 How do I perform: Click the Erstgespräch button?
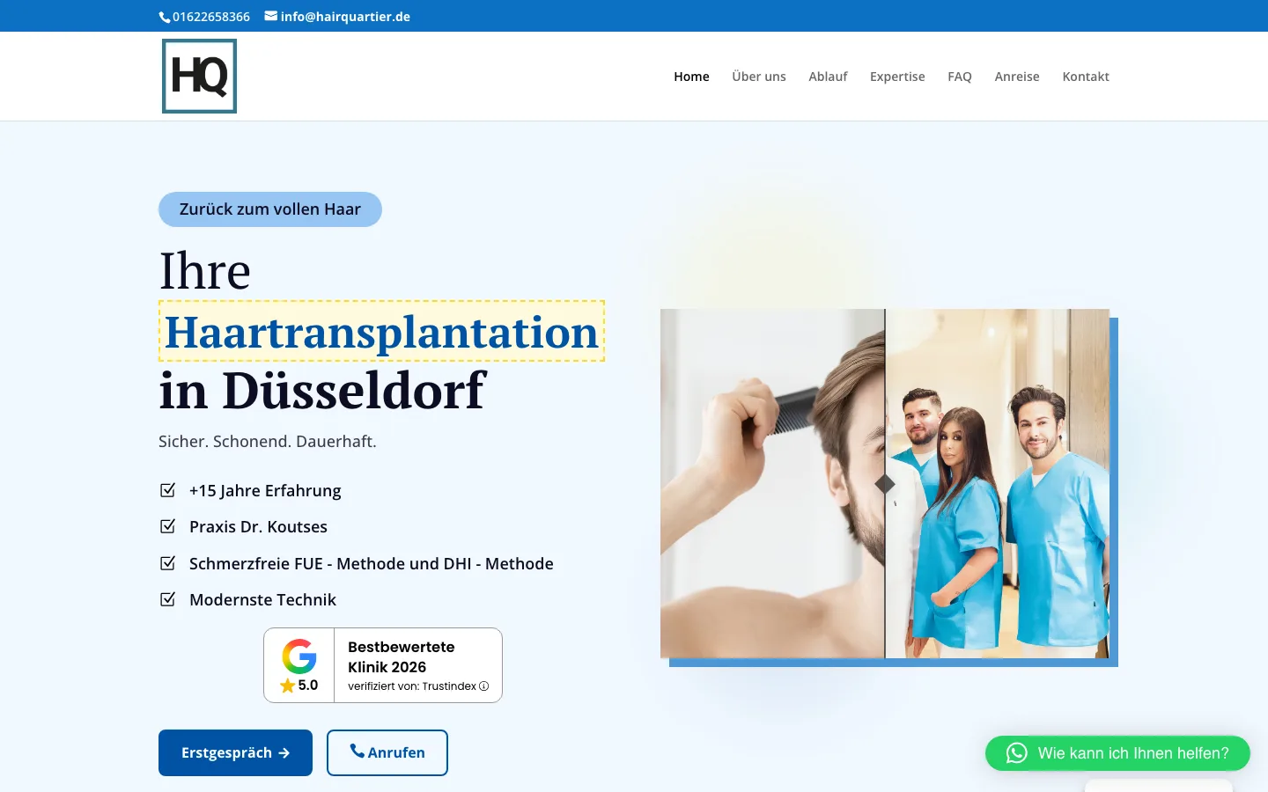coord(235,752)
